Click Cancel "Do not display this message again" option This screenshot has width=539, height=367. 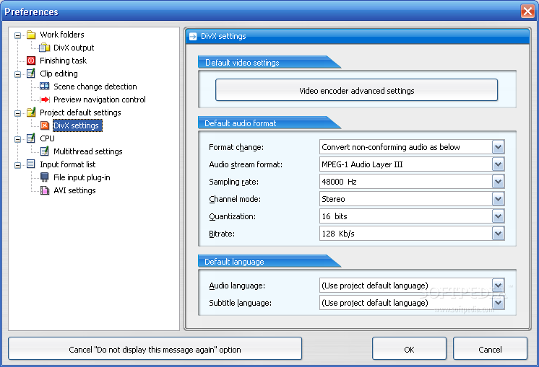pos(155,349)
